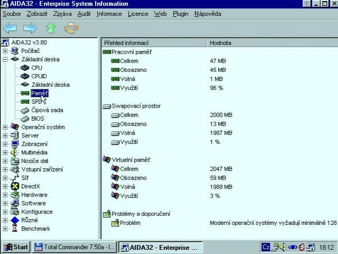Image resolution: width=338 pixels, height=254 pixels.
Task: Click the Přehled informací column header
Action: coord(154,43)
